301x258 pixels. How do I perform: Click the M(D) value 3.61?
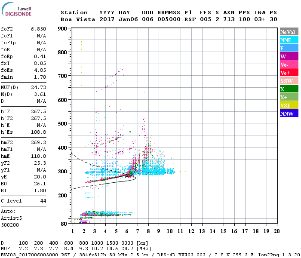pos(40,94)
